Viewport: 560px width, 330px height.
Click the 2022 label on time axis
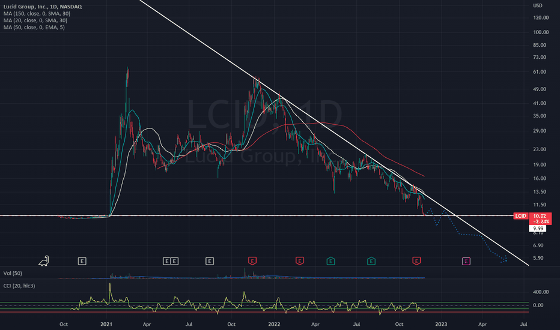pos(274,324)
